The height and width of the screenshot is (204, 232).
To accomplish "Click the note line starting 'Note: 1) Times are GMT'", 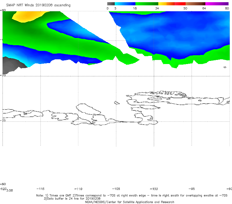I will coord(132,196).
